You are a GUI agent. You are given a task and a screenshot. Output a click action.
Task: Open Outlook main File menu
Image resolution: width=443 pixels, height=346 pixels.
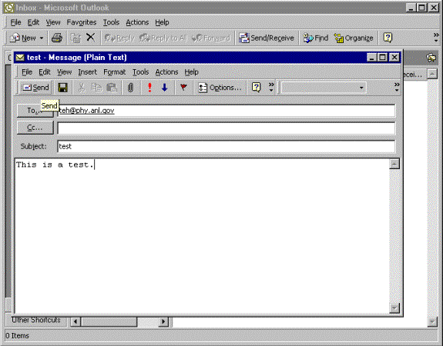click(x=15, y=22)
